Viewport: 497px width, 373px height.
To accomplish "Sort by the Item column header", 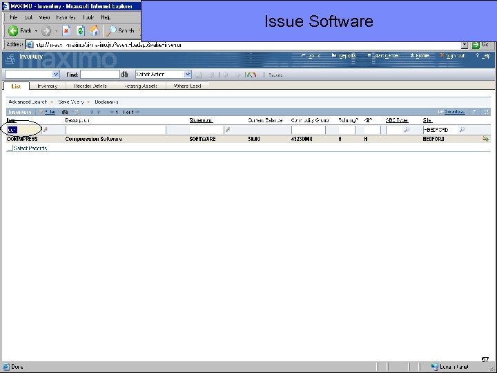I will pos(12,120).
